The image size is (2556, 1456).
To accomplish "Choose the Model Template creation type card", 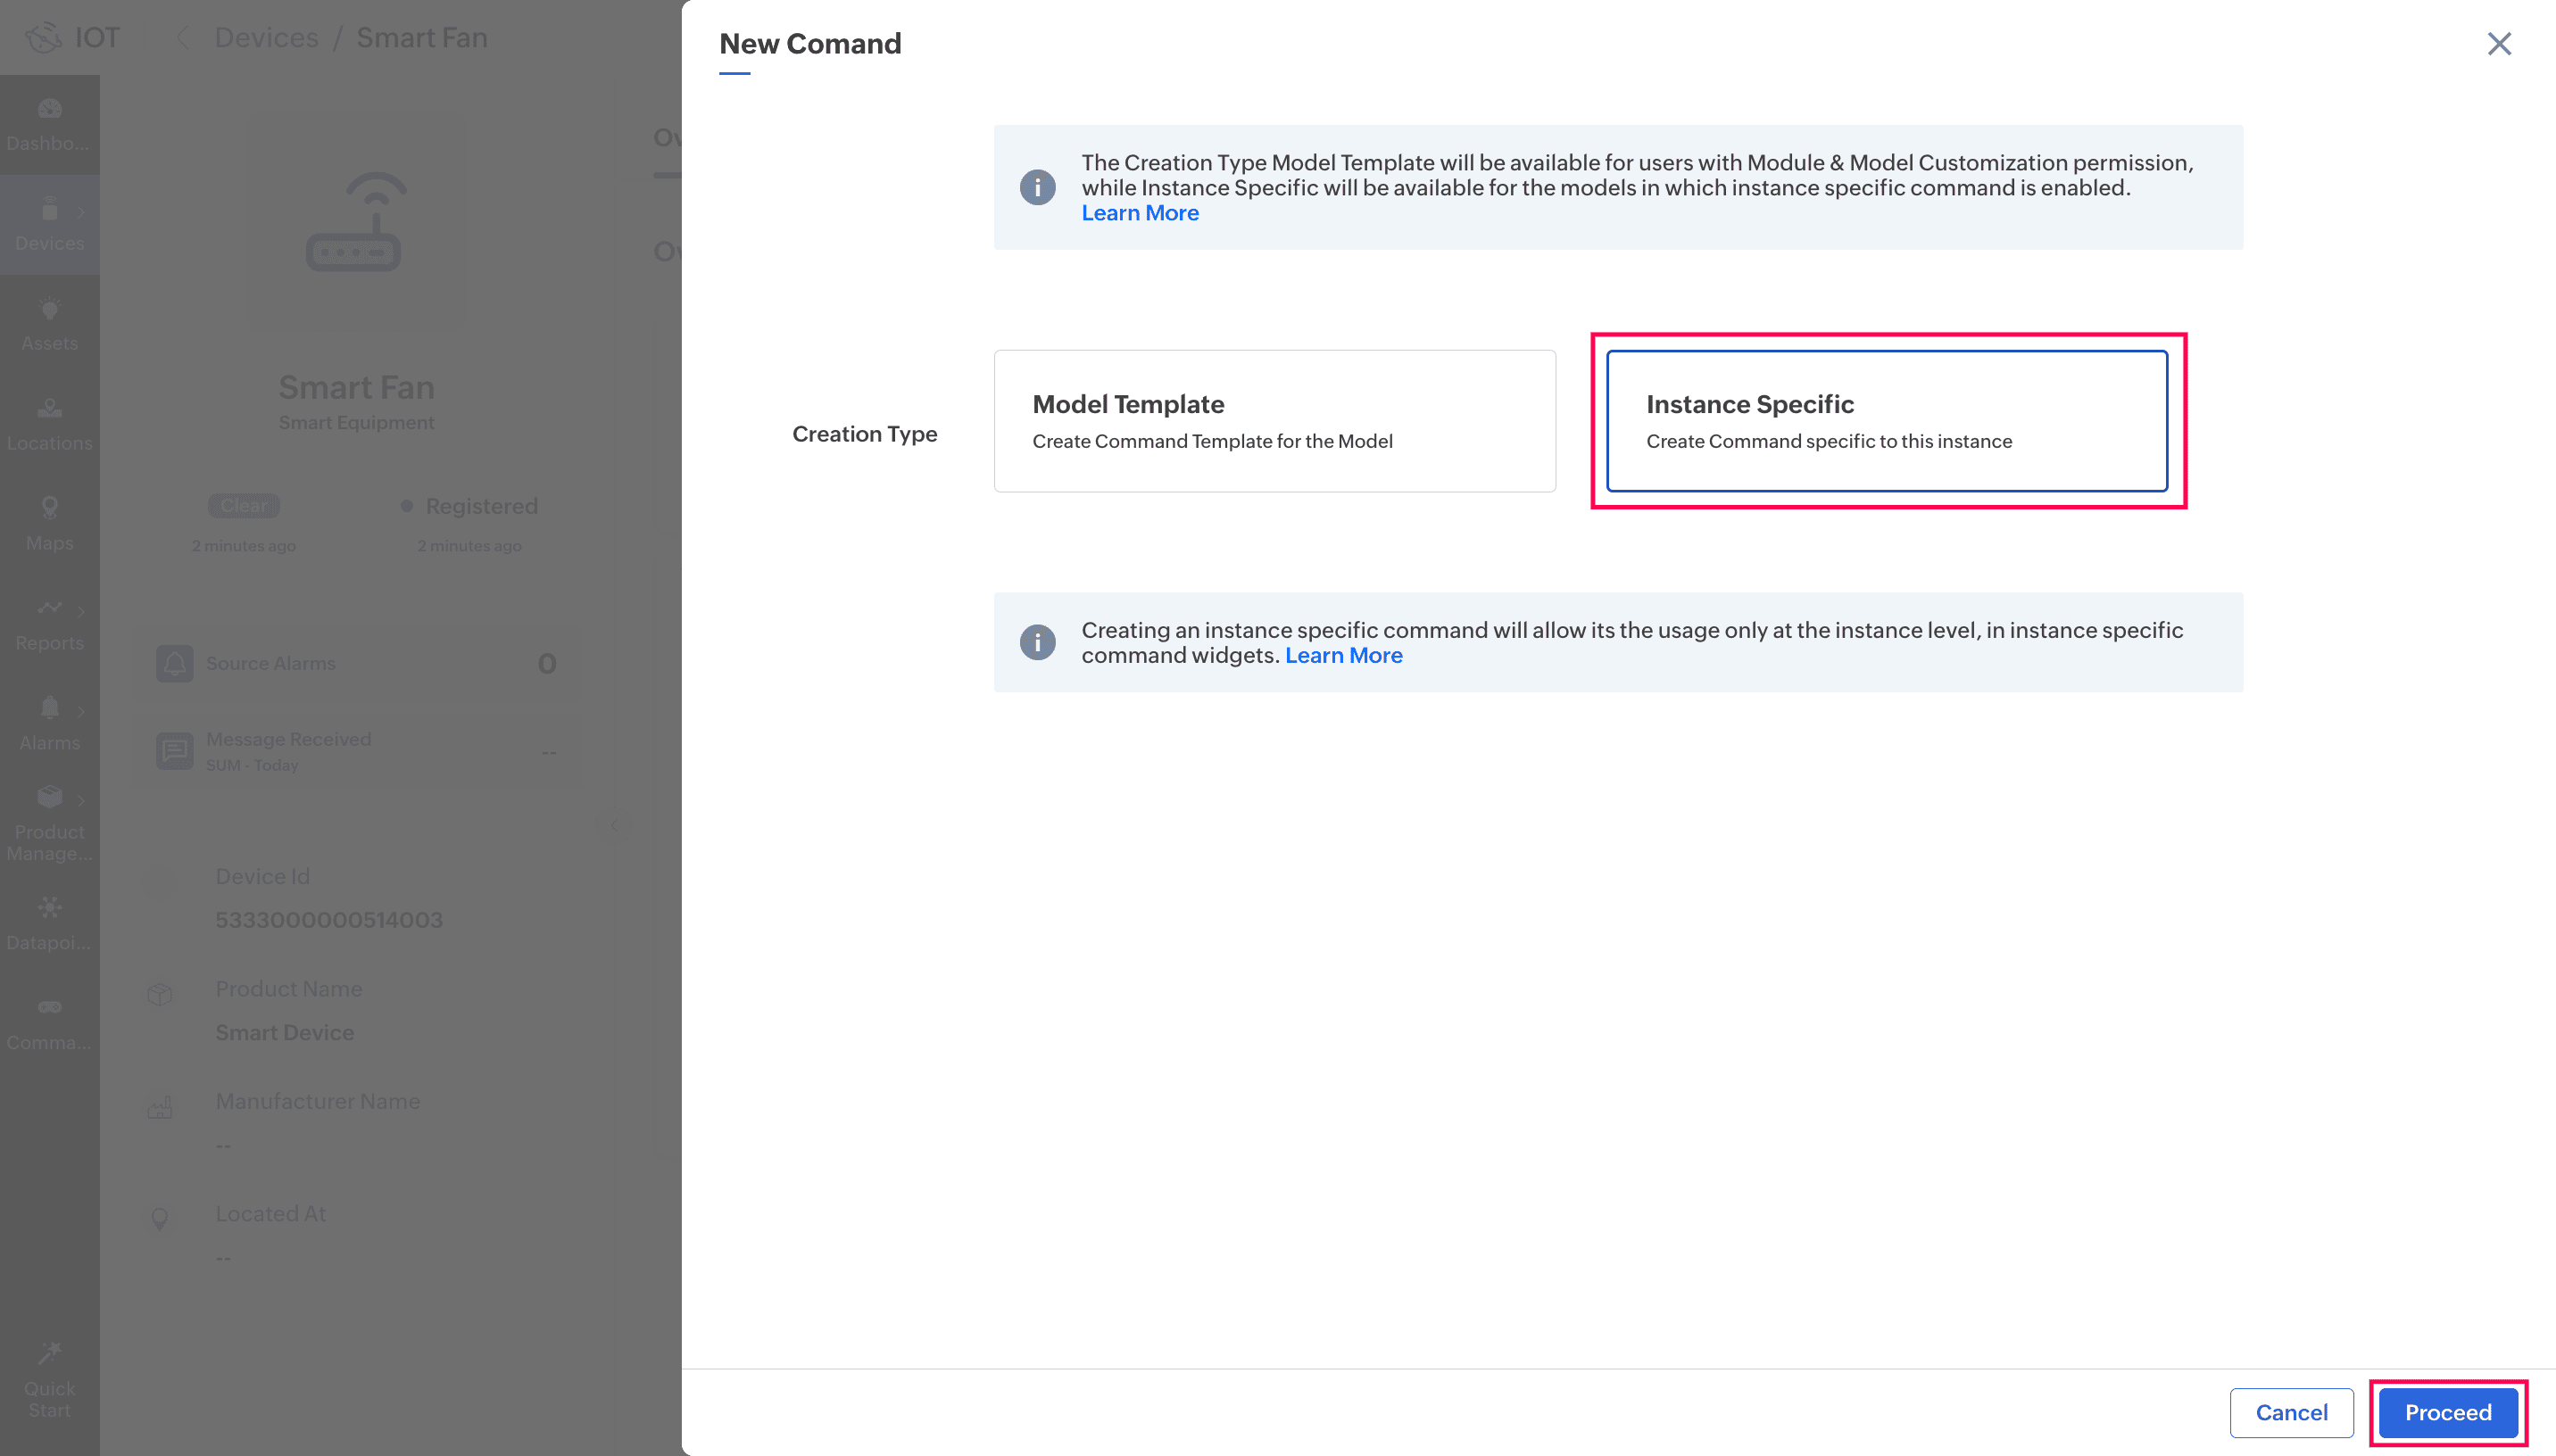I will point(1274,420).
